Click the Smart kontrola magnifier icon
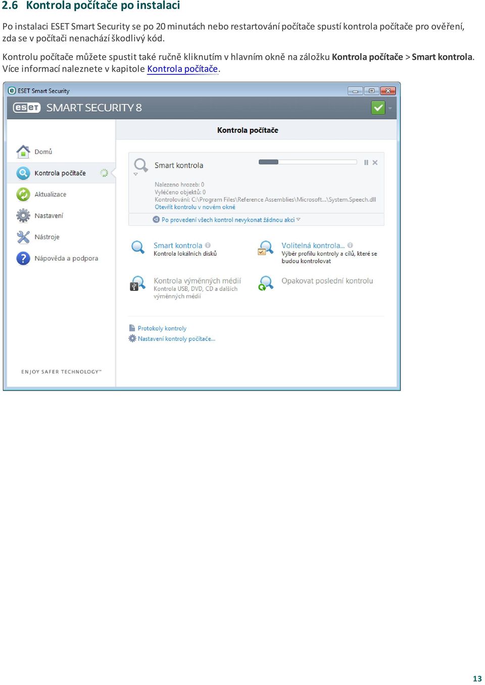Viewport: 485px width, 685px height. pyautogui.click(x=138, y=247)
